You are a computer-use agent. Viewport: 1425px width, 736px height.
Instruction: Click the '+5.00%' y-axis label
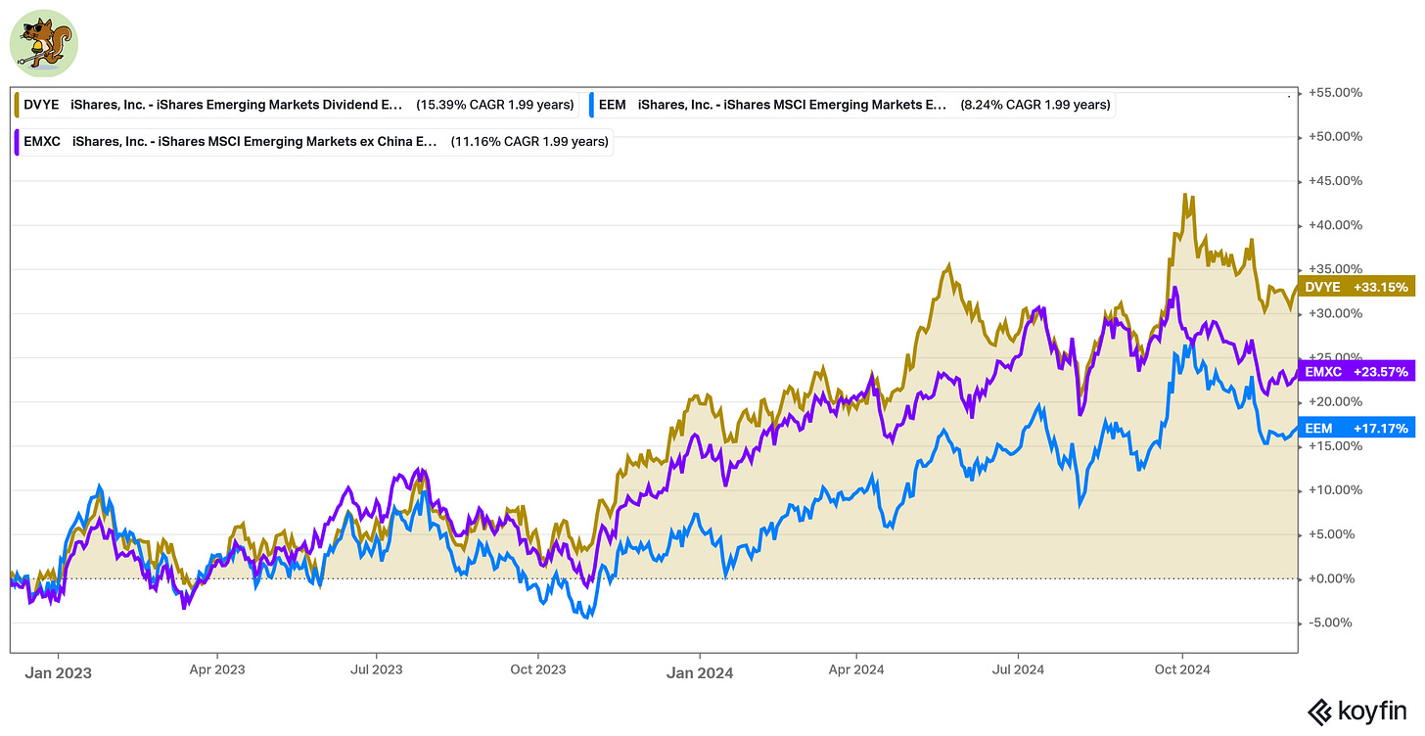click(1331, 534)
